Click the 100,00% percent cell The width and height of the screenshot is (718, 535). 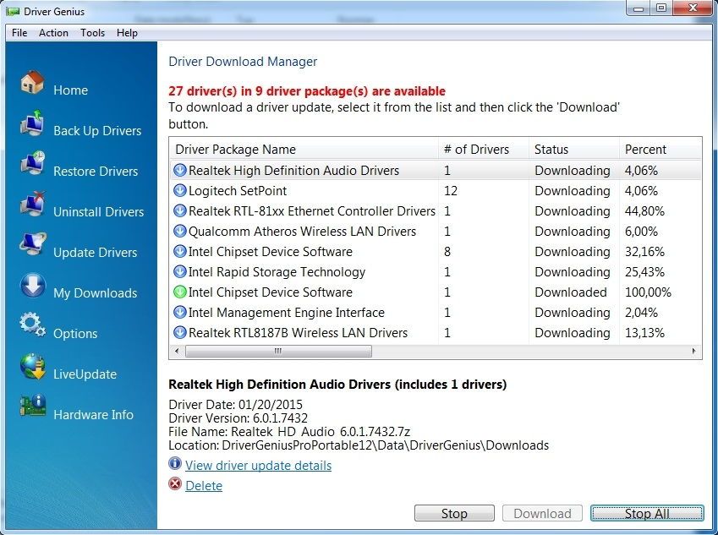click(648, 292)
